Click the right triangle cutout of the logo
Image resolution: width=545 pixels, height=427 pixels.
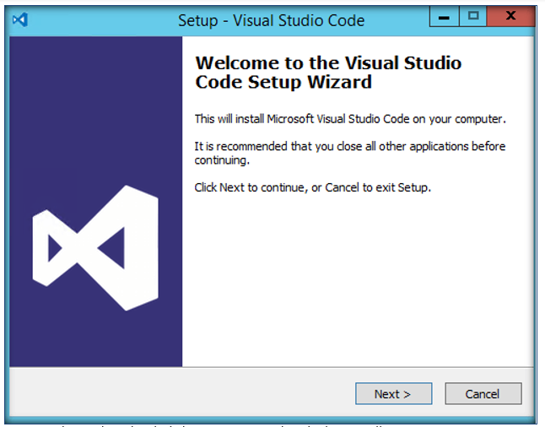pyautogui.click(x=112, y=248)
